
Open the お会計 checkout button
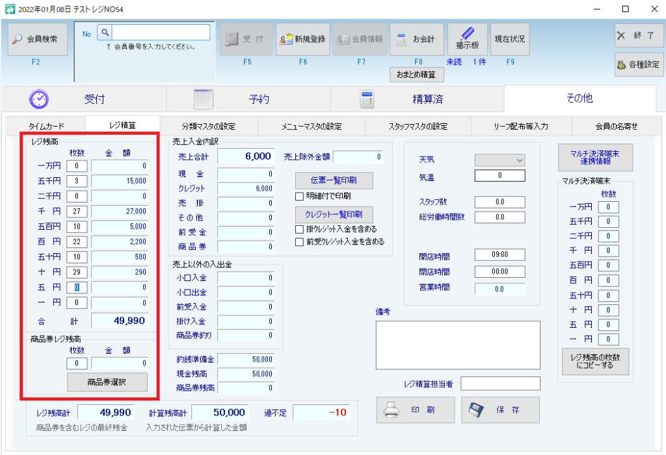coord(417,39)
